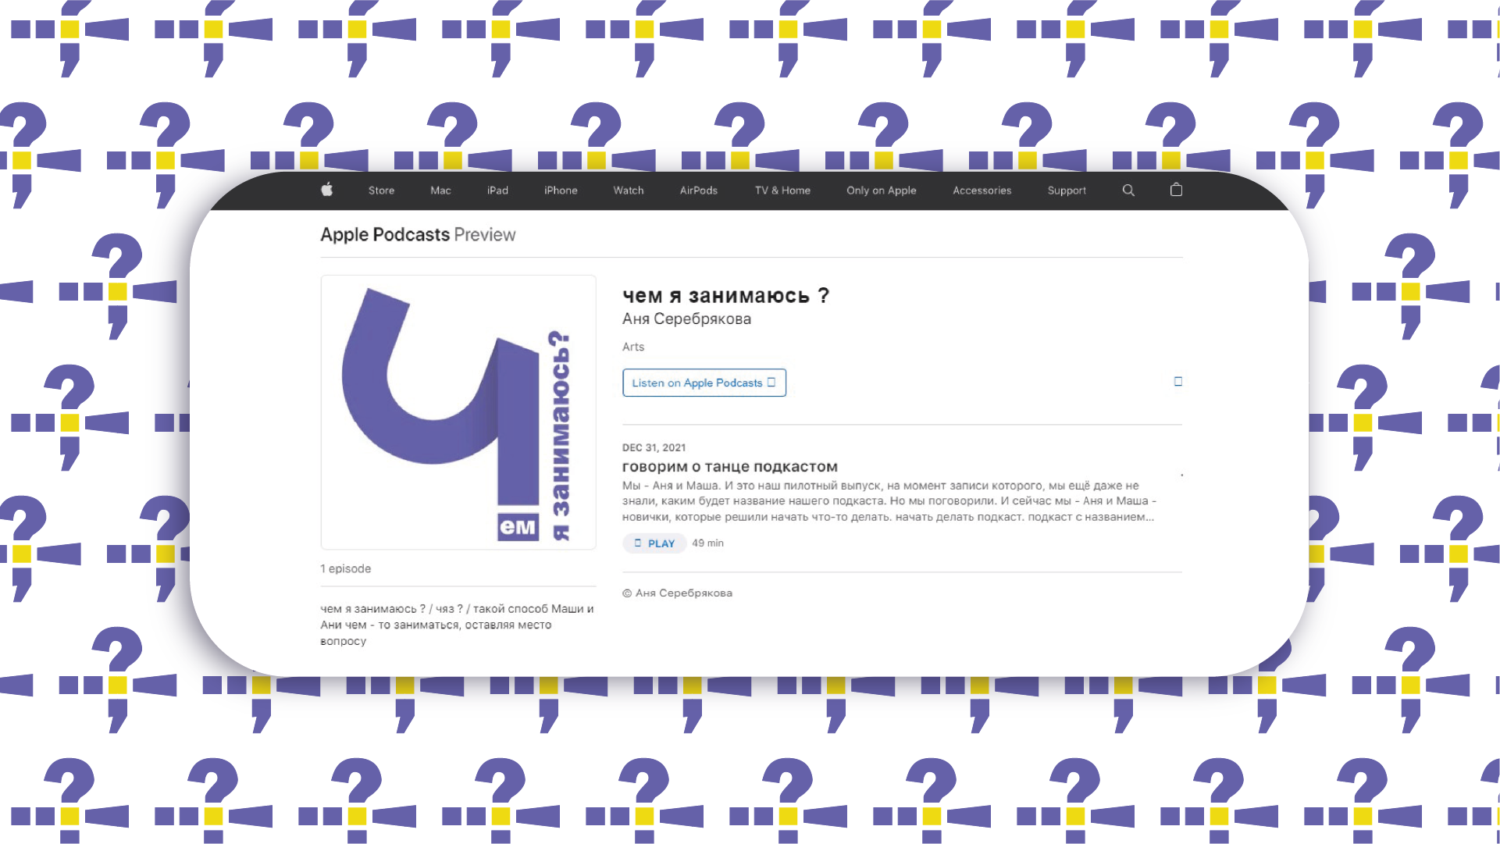Select AirPods in the top navigation
Screen dimensions: 1500x844
699,191
